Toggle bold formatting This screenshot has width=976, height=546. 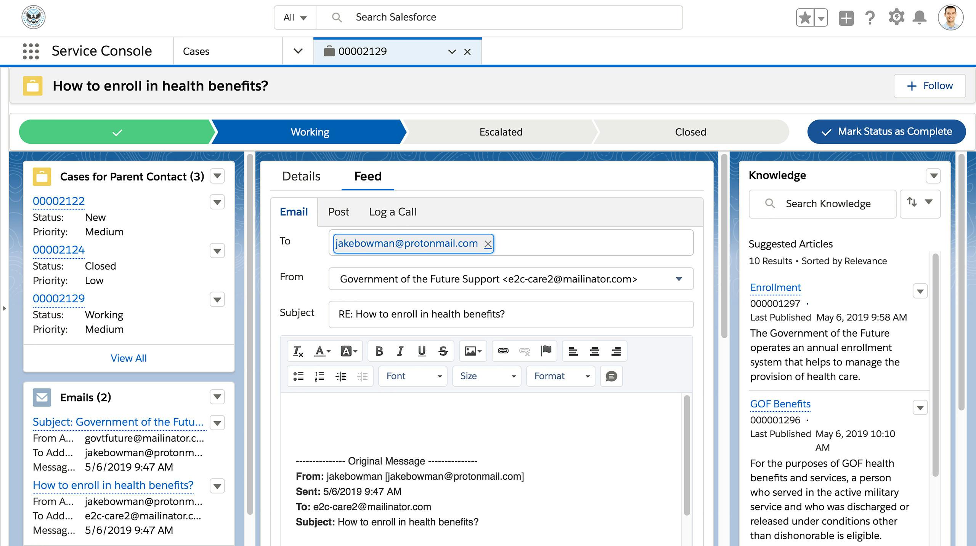coord(379,351)
